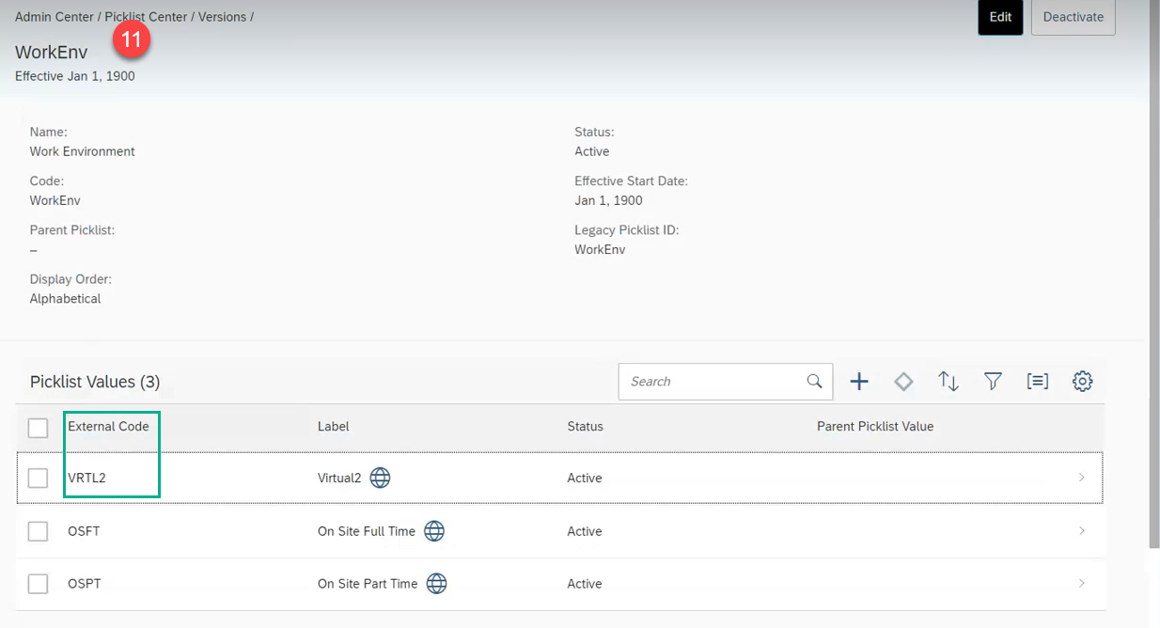Click the On Site Full Time label

tap(367, 531)
